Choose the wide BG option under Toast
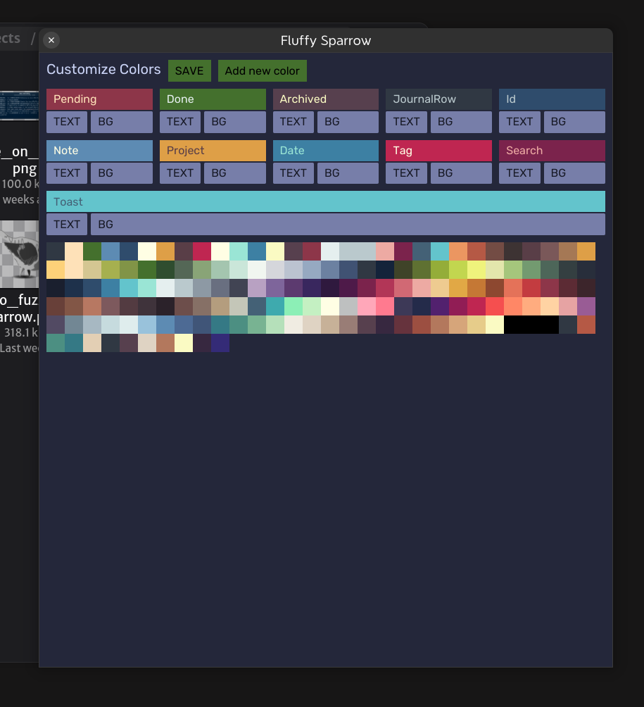 pos(348,225)
